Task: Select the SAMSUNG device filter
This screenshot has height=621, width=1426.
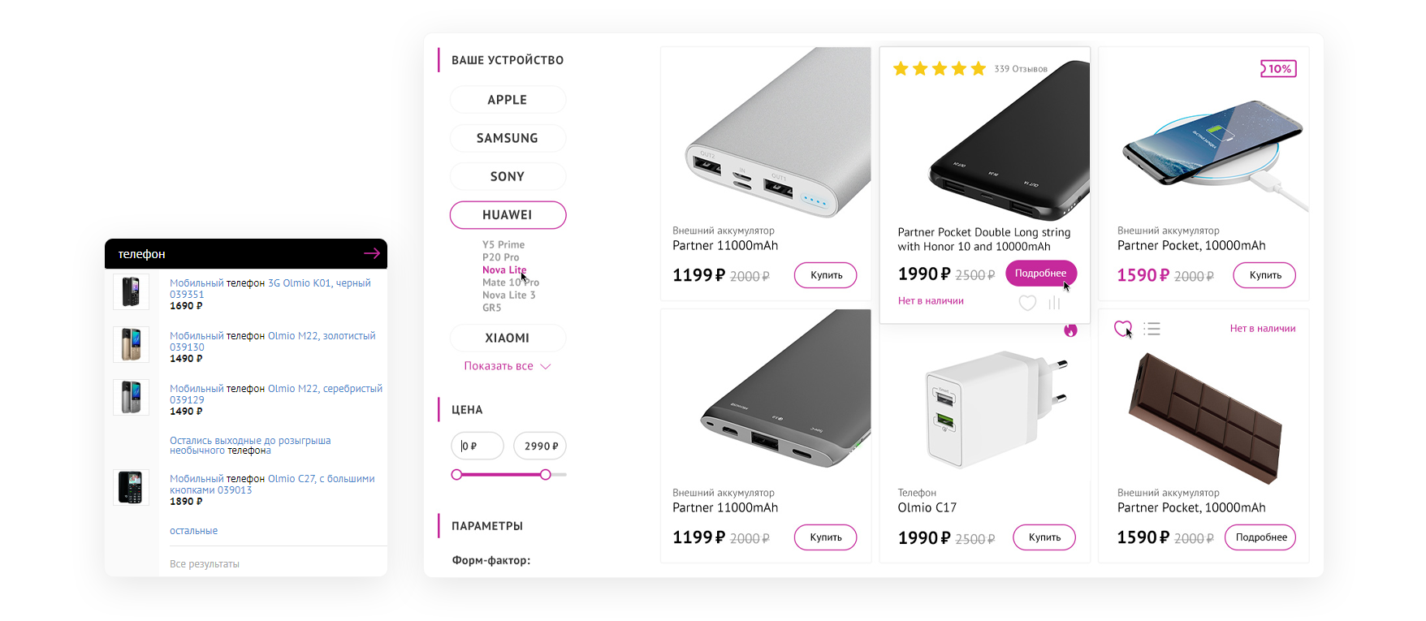Action: click(508, 138)
